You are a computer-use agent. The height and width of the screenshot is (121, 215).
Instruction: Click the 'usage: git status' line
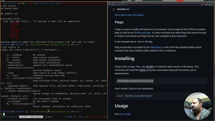click(x=31, y=50)
